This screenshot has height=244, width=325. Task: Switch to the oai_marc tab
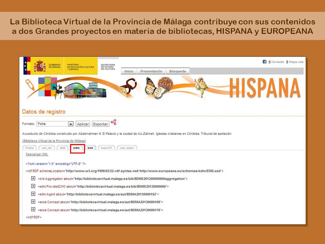pos(127,148)
